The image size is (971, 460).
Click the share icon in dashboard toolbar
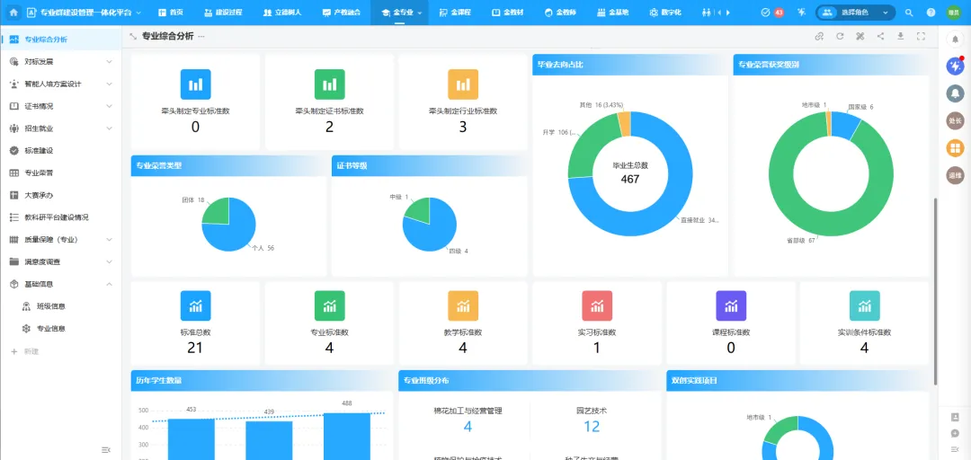click(880, 36)
